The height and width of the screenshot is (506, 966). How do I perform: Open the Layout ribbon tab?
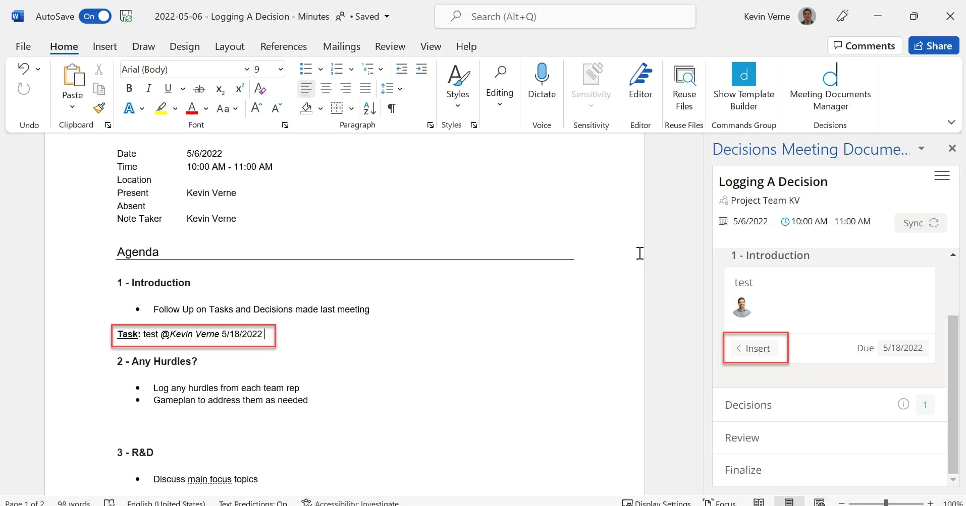[229, 46]
